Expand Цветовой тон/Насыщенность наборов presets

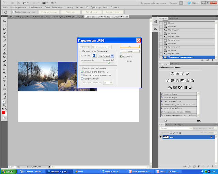pyautogui.click(x=162, y=105)
